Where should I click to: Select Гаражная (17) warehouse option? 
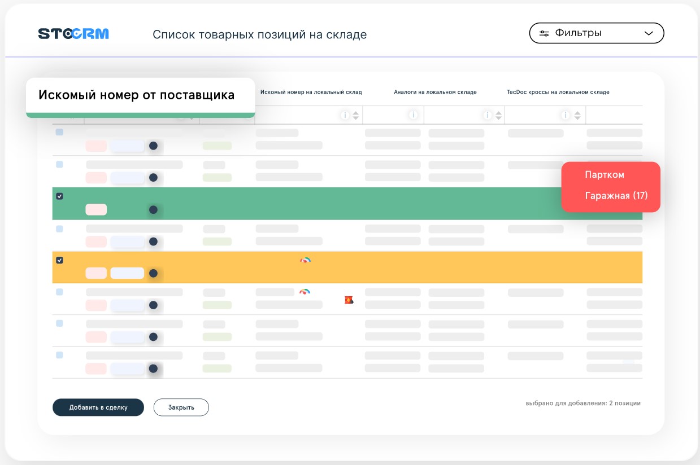pos(616,196)
